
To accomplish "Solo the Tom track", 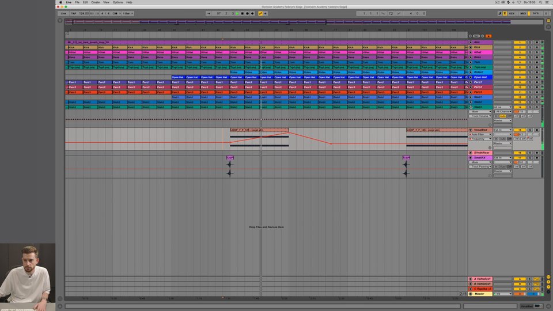I will [530, 62].
